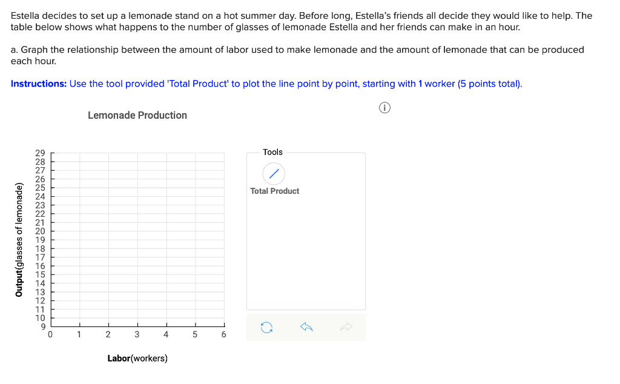Plot point at 2 workers, 20 glasses
The image size is (620, 384).
point(109,231)
